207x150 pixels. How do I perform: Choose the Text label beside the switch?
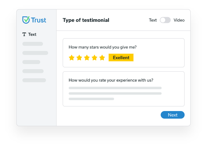[x=153, y=20]
